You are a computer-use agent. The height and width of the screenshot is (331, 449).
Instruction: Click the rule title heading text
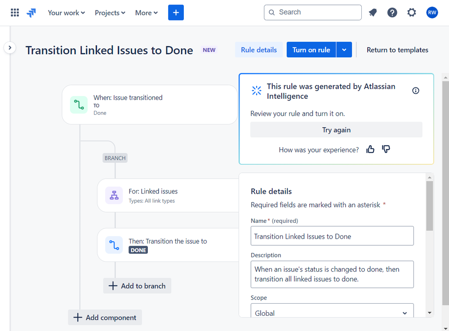[109, 50]
